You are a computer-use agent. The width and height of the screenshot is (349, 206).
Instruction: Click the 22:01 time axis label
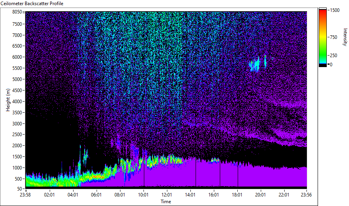(x=284, y=195)
